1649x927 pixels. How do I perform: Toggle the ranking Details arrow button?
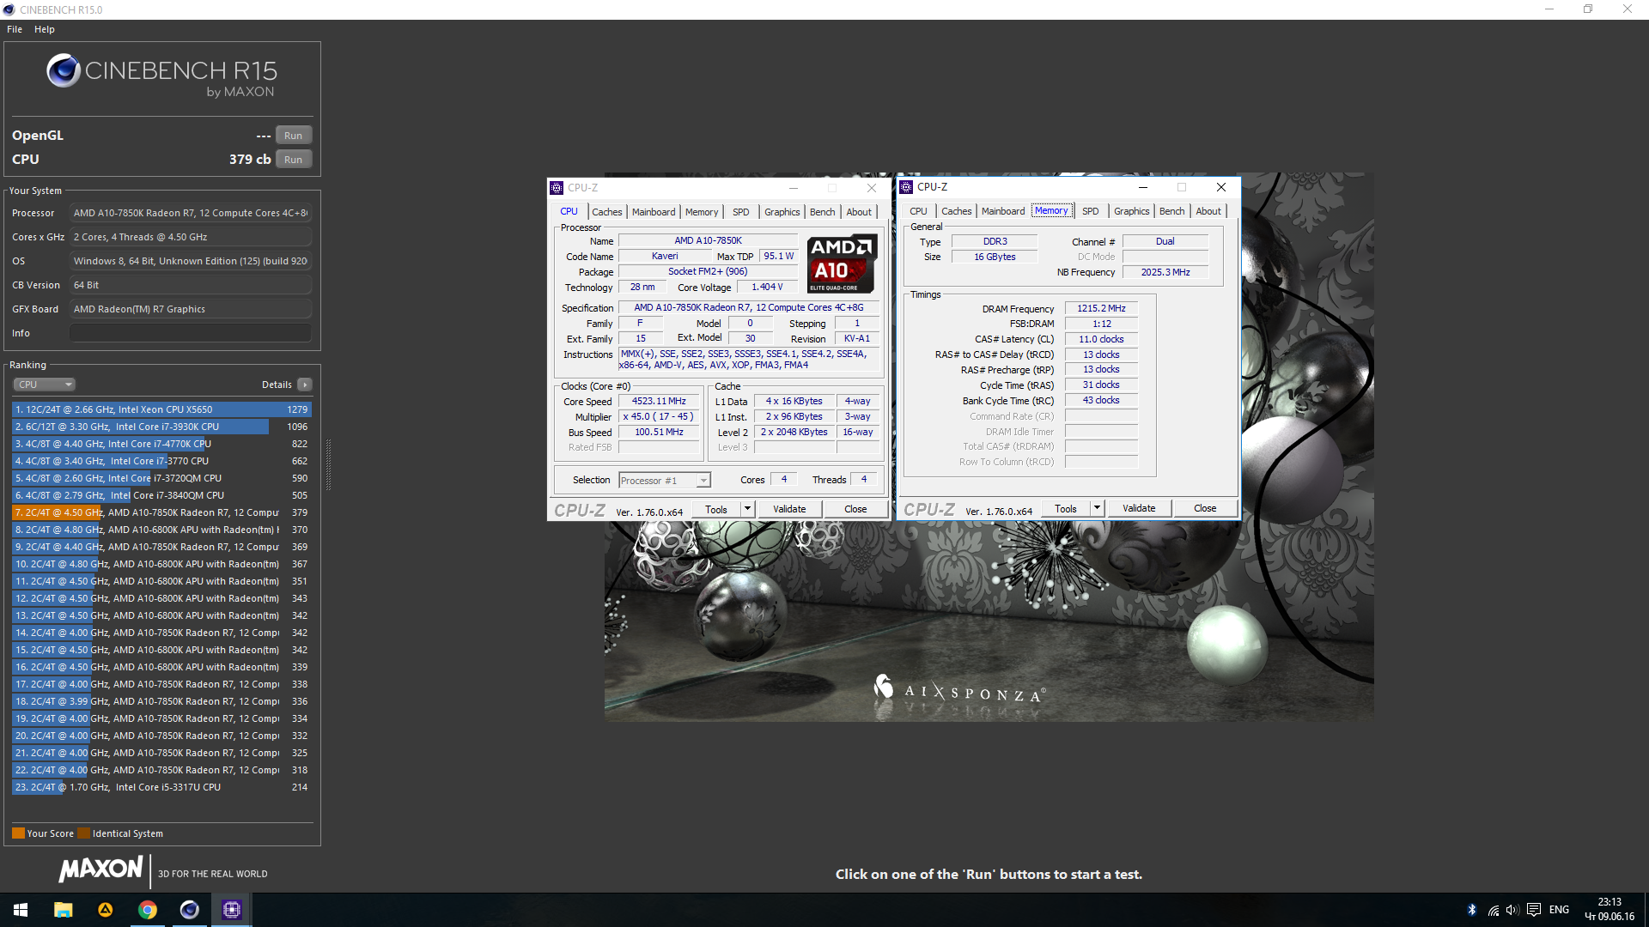click(x=305, y=385)
